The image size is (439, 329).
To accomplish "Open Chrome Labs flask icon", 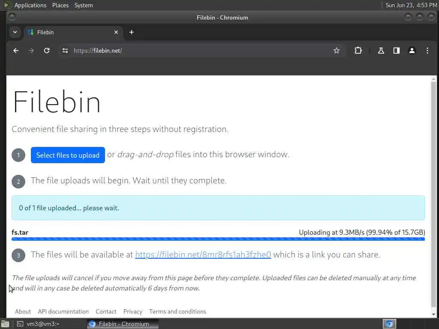I will tap(381, 51).
